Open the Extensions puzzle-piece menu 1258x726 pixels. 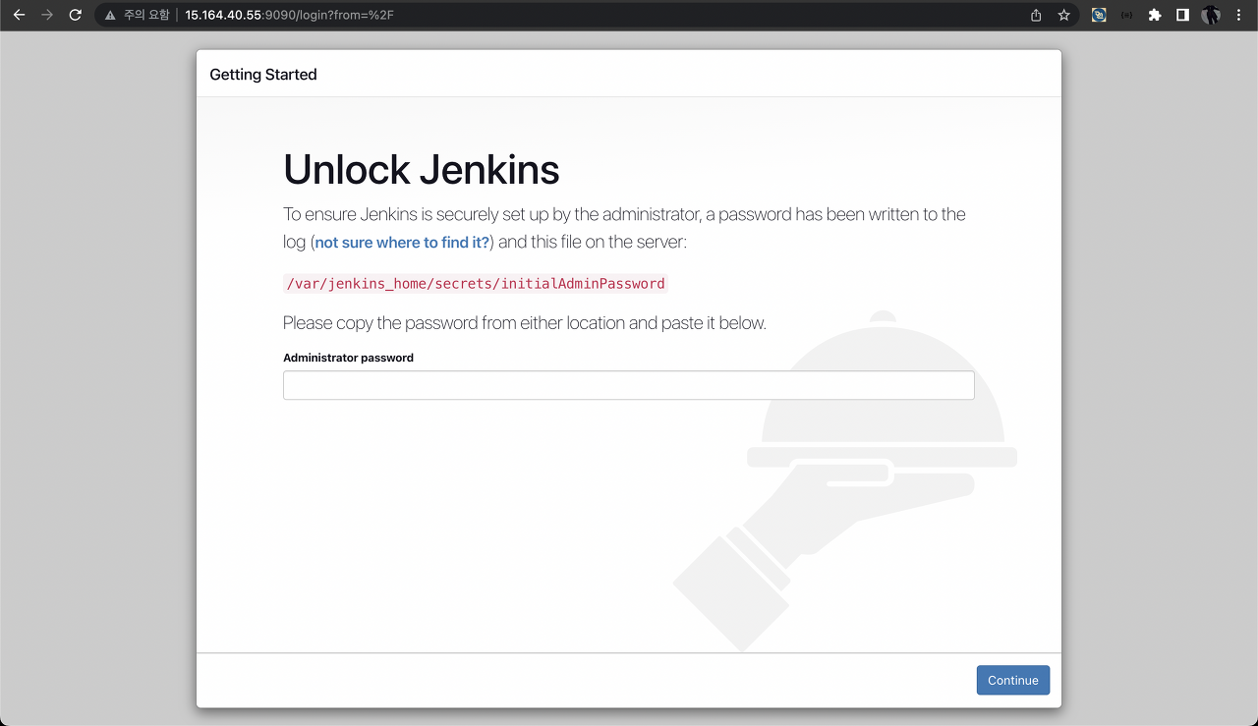(1155, 16)
